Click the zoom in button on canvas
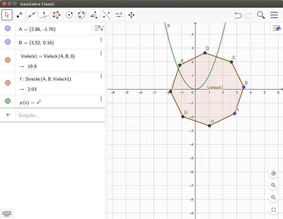Image resolution: width=283 pixels, height=219 pixels. pos(273,185)
